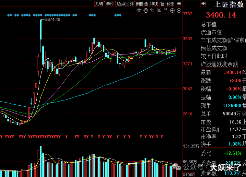246x177 pixels.
Task: Click the 现手 value 1126980
Action: coord(232,105)
